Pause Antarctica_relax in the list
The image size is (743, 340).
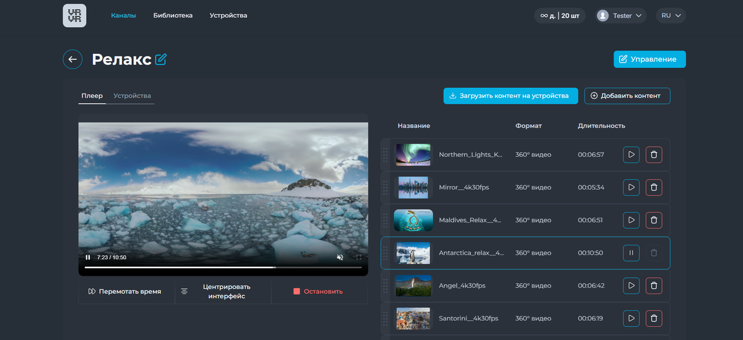[x=631, y=253]
